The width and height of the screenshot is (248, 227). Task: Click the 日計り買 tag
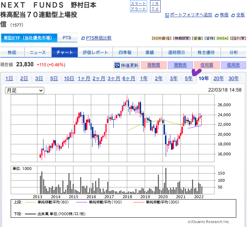pos(238,38)
